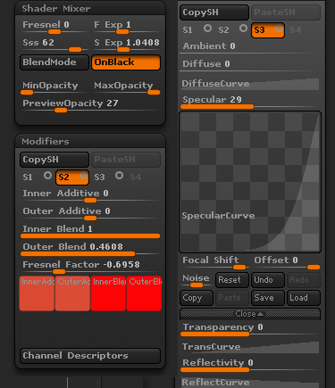Click inside the SpecularCurve graph
The width and height of the screenshot is (335, 388).
[250, 182]
